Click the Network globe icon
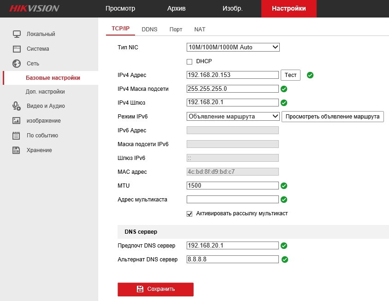Image resolution: width=389 pixels, height=301 pixels. (17, 64)
